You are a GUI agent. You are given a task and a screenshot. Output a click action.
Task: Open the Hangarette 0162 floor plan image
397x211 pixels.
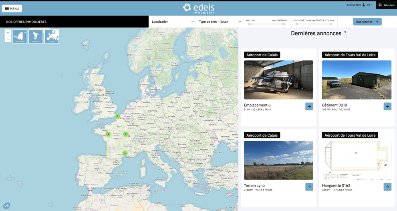pos(357,160)
